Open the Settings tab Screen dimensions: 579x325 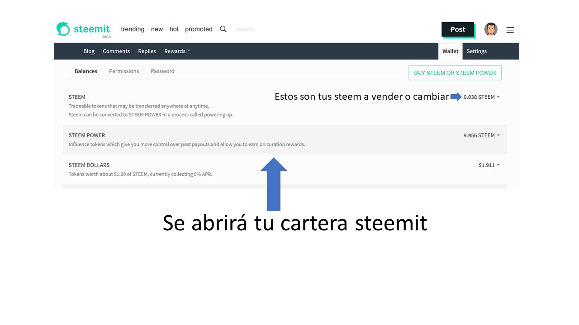[x=477, y=51]
